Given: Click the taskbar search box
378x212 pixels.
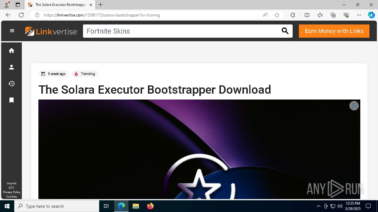Looking at the screenshot, I should [x=57, y=206].
